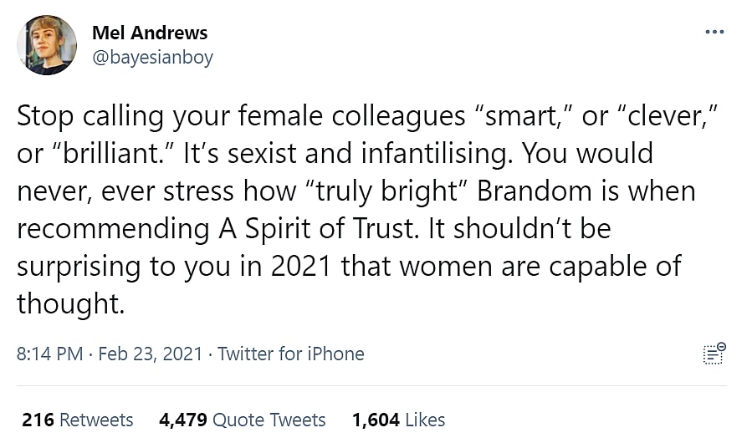Open the @bayesianboy handle link
Image resolution: width=747 pixels, height=448 pixels.
point(152,57)
